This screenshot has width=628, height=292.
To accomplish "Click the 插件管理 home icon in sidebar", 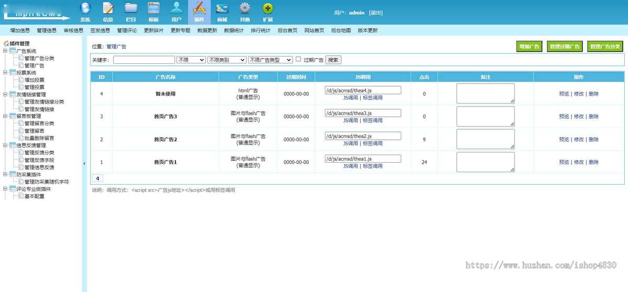I will (6, 43).
